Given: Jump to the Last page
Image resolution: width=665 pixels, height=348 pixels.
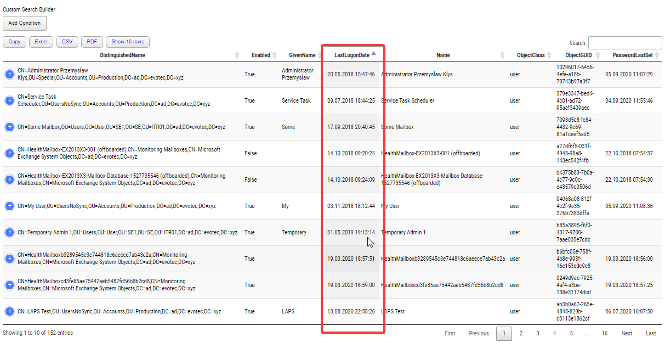Looking at the screenshot, I should pos(651,333).
